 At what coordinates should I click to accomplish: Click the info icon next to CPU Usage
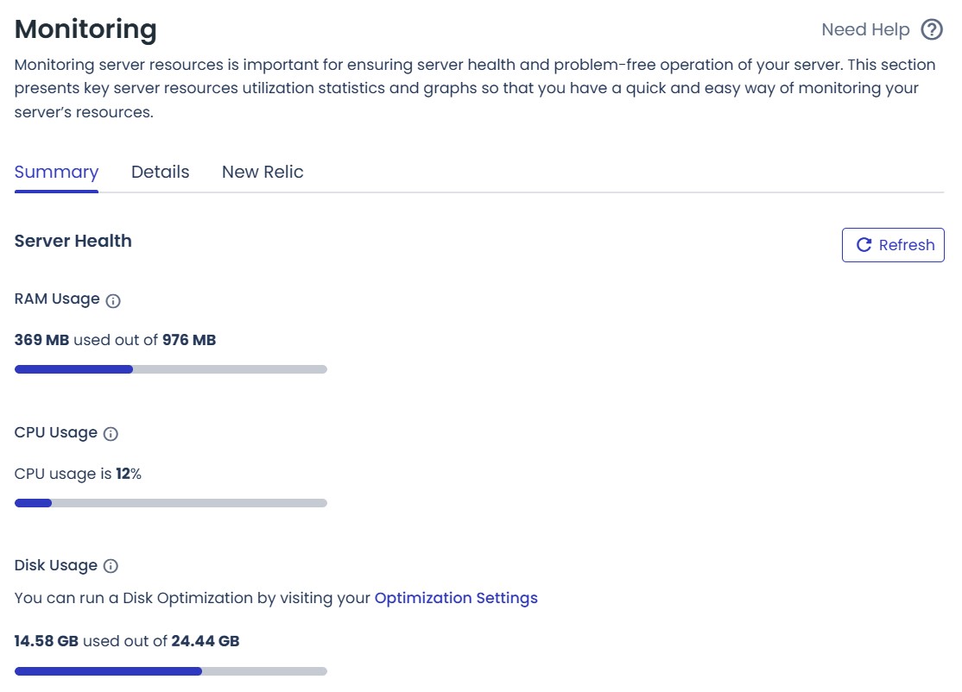click(112, 434)
